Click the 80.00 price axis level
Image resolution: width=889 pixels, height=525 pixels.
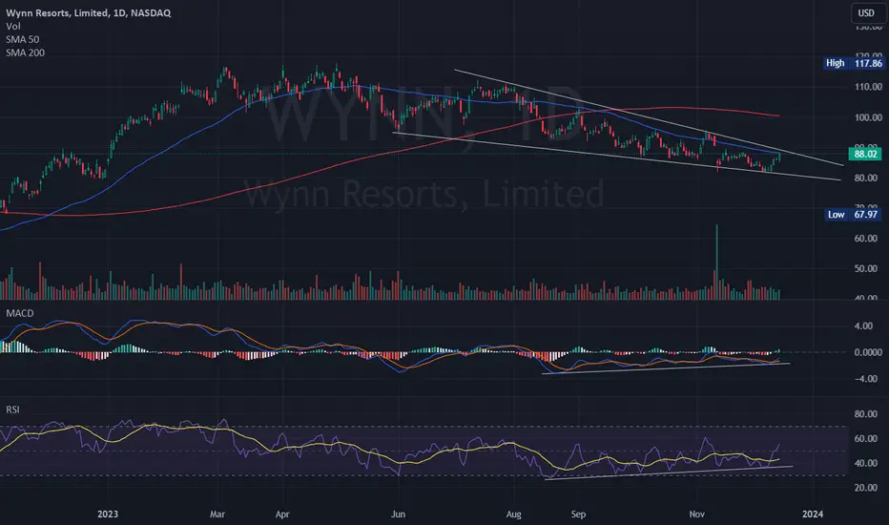[866, 178]
